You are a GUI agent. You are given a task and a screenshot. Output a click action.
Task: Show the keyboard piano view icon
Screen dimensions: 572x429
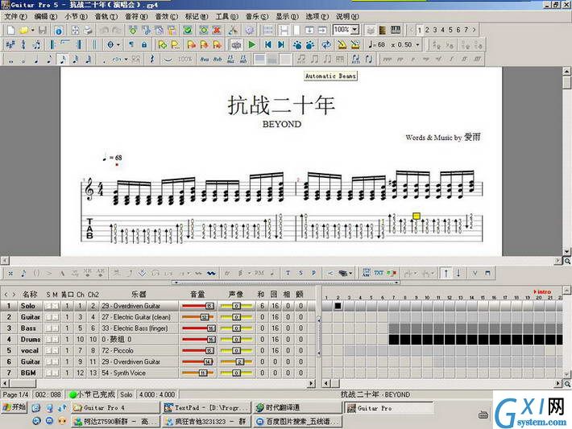(396, 31)
